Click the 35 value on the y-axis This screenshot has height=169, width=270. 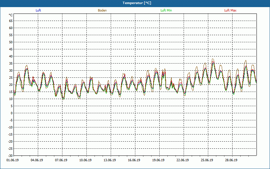tap(11, 64)
